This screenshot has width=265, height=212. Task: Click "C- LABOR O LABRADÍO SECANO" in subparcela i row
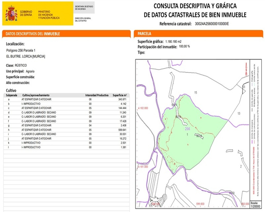click(39, 134)
